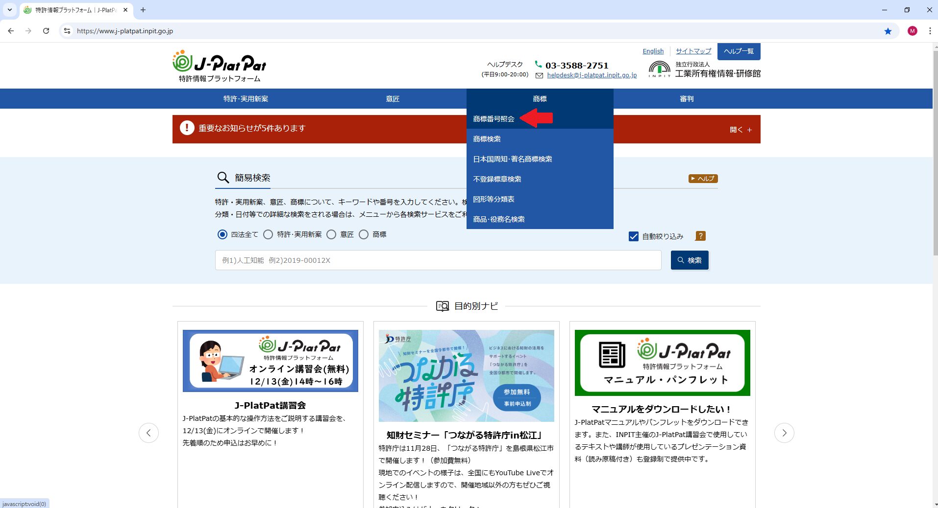Open the Chrome profile avatar
This screenshot has height=508, width=938.
click(912, 31)
